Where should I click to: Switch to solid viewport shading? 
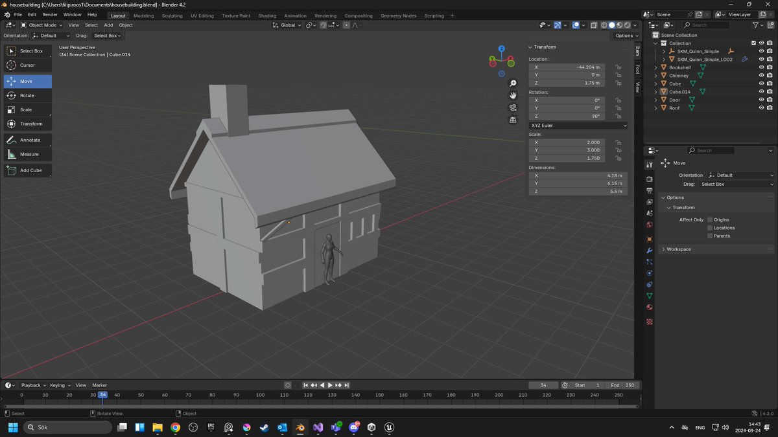[611, 25]
